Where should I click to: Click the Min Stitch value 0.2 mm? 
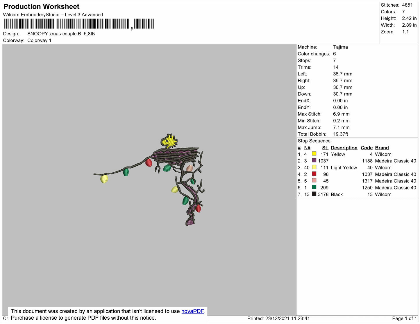pyautogui.click(x=341, y=121)
